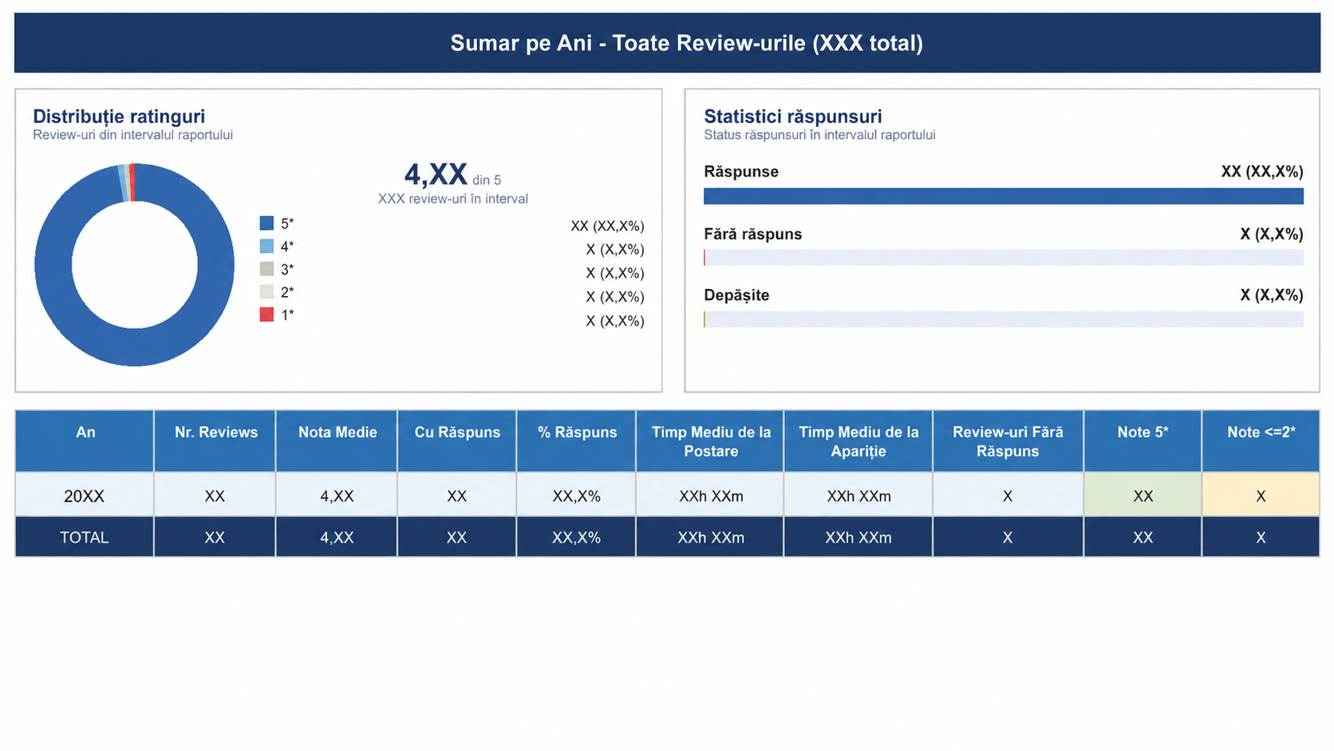Screen dimensions: 1334x751
Task: Click 'Status răspunsuri în intervalul raportului' subtitle
Action: click(819, 135)
